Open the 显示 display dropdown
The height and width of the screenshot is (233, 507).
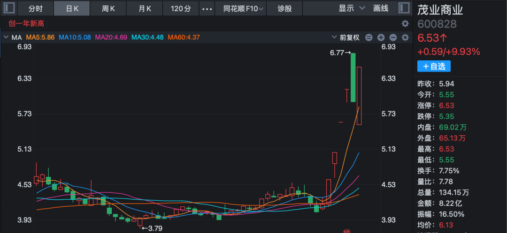pyautogui.click(x=352, y=8)
